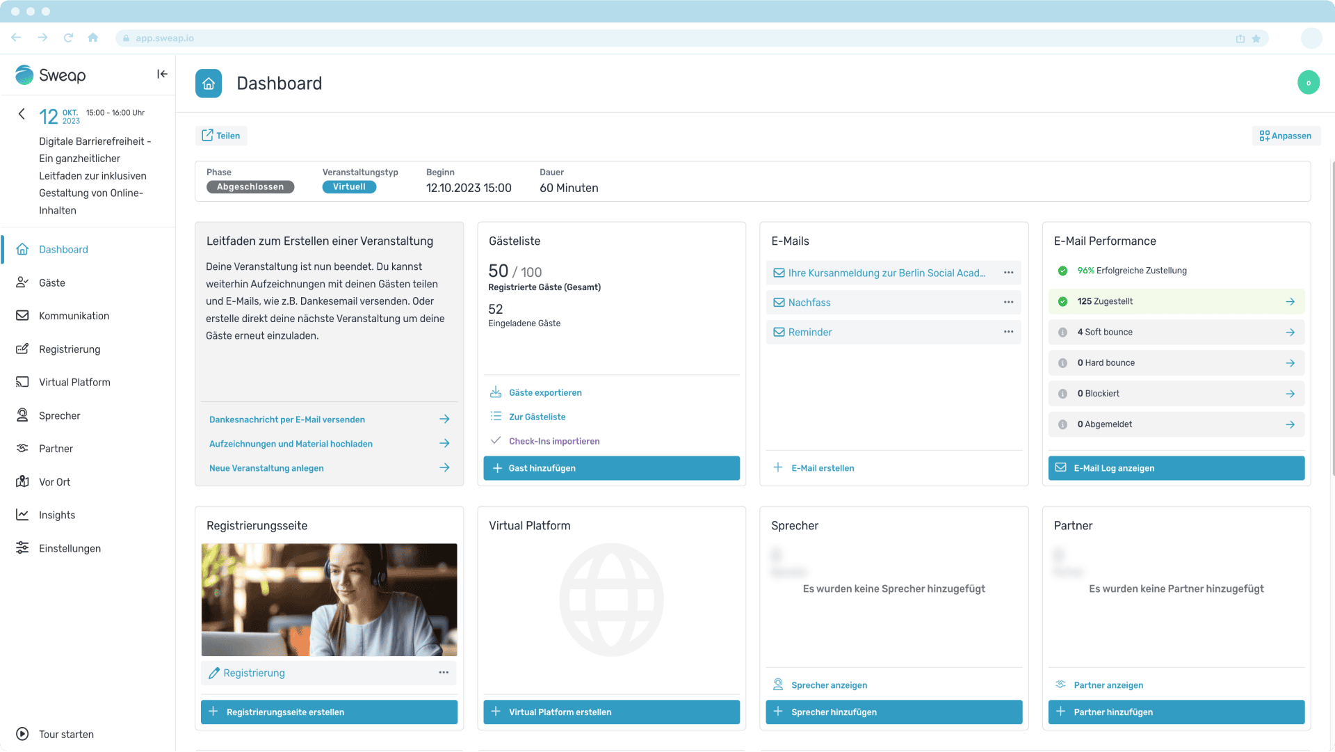The width and height of the screenshot is (1335, 752).
Task: Open options menu for the Reminder email
Action: tap(1008, 332)
